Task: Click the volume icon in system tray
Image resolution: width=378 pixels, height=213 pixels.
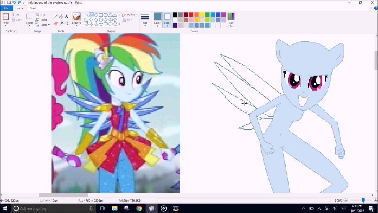Action: (335, 209)
